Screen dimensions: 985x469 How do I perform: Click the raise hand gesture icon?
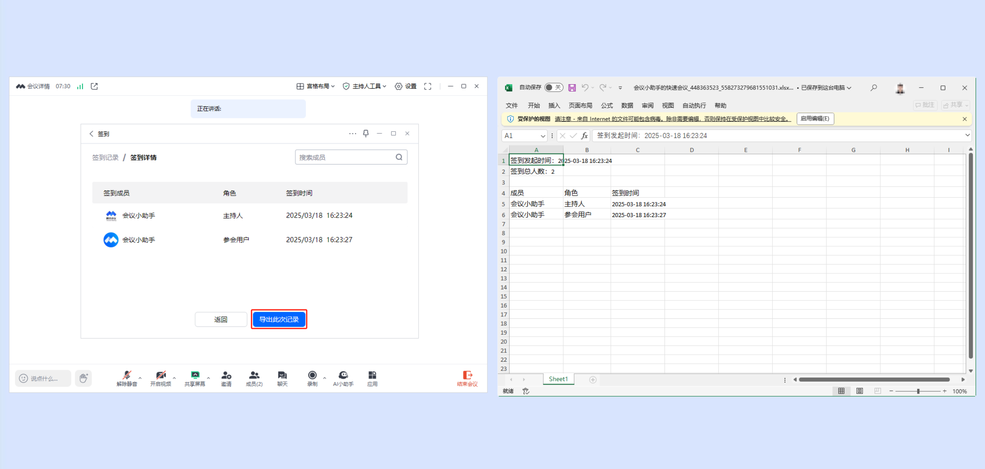click(x=83, y=378)
